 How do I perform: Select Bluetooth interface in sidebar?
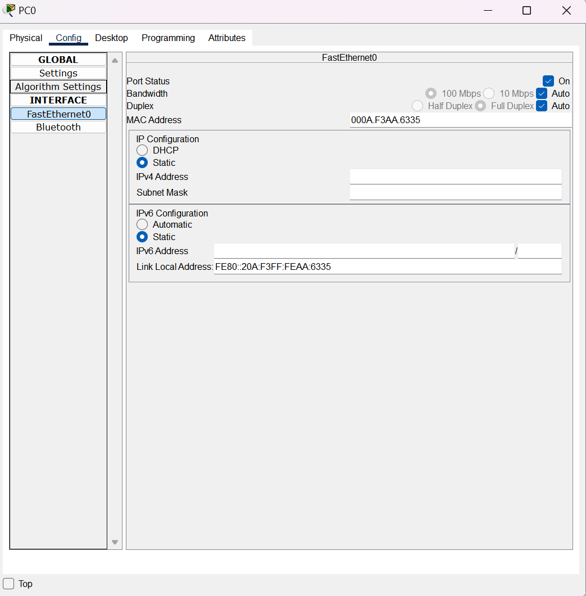click(58, 127)
